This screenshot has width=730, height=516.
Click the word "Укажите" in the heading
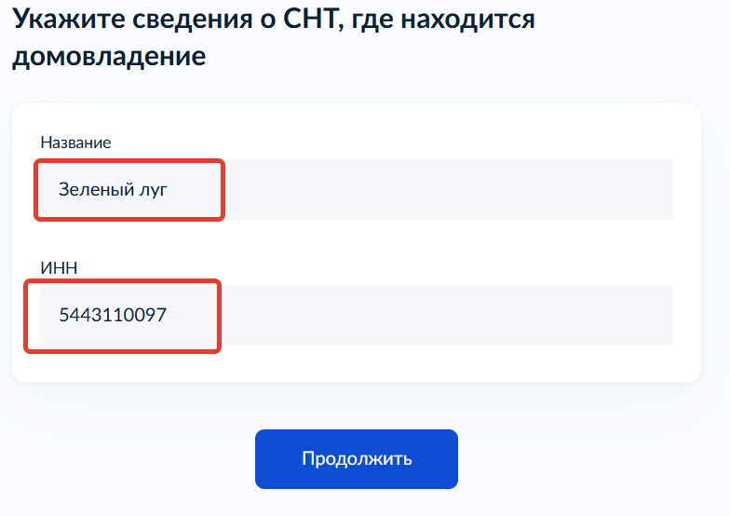click(x=61, y=20)
